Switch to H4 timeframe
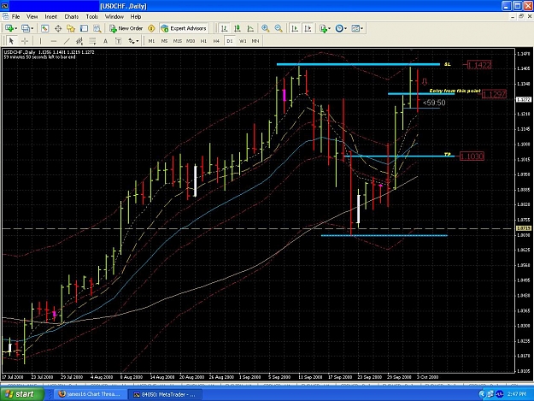The image size is (534, 401). click(216, 41)
